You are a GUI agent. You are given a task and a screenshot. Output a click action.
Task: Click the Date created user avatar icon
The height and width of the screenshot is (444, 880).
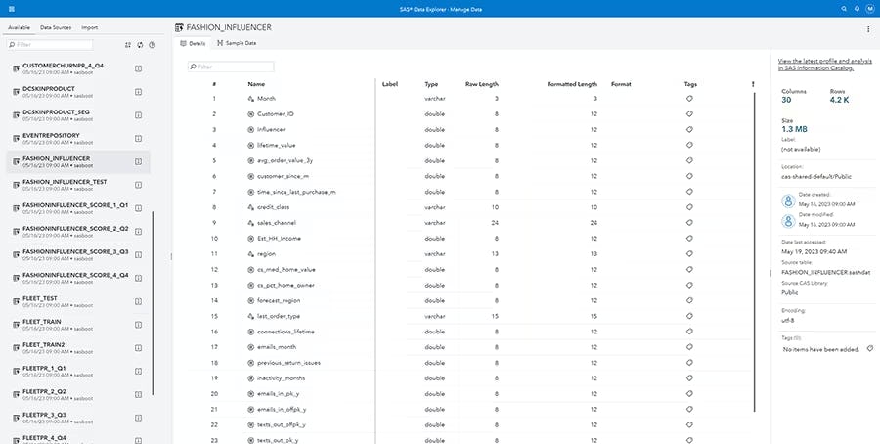tap(788, 200)
